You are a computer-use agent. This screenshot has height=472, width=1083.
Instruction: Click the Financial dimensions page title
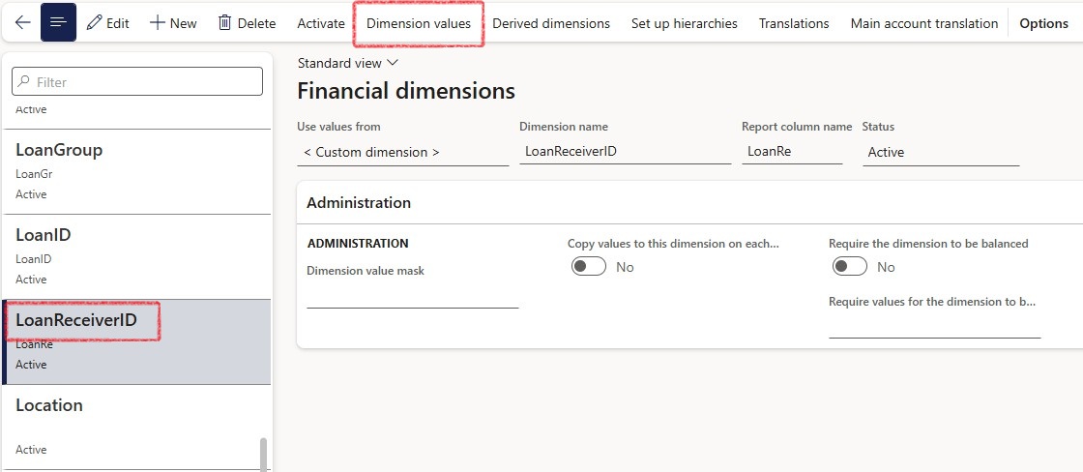coord(406,91)
